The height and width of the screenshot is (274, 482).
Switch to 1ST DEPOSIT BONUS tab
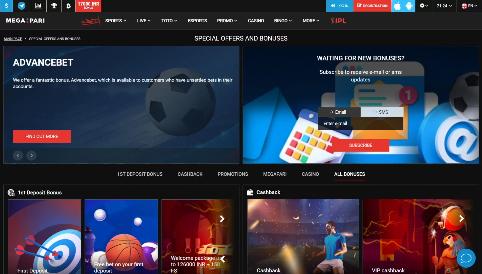[x=140, y=174]
